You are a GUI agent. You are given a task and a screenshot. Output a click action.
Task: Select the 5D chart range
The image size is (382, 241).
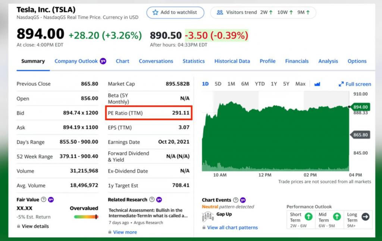pos(218,84)
